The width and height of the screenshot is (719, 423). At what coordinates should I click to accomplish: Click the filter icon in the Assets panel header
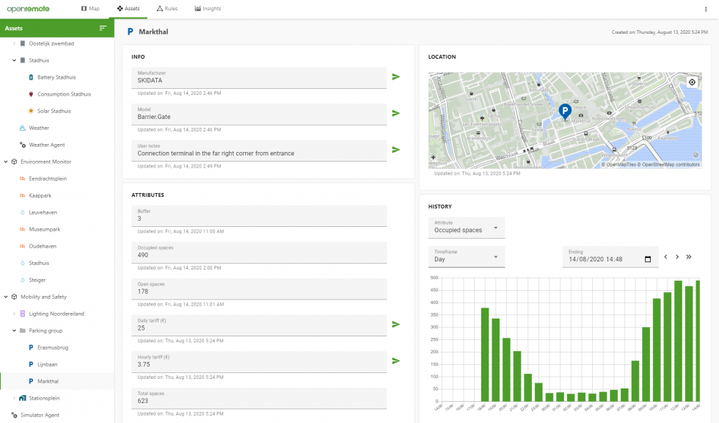(103, 28)
